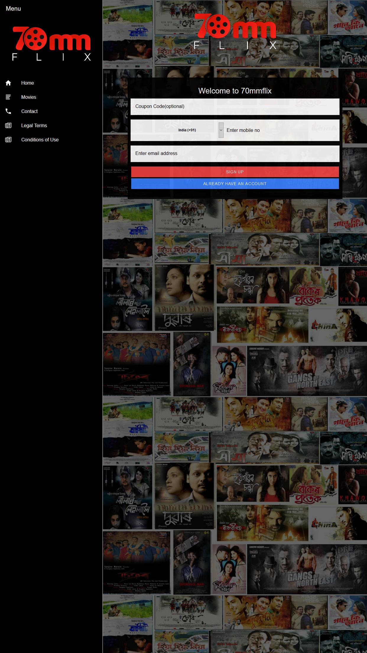Click the Enter mobile no field

pos(281,130)
